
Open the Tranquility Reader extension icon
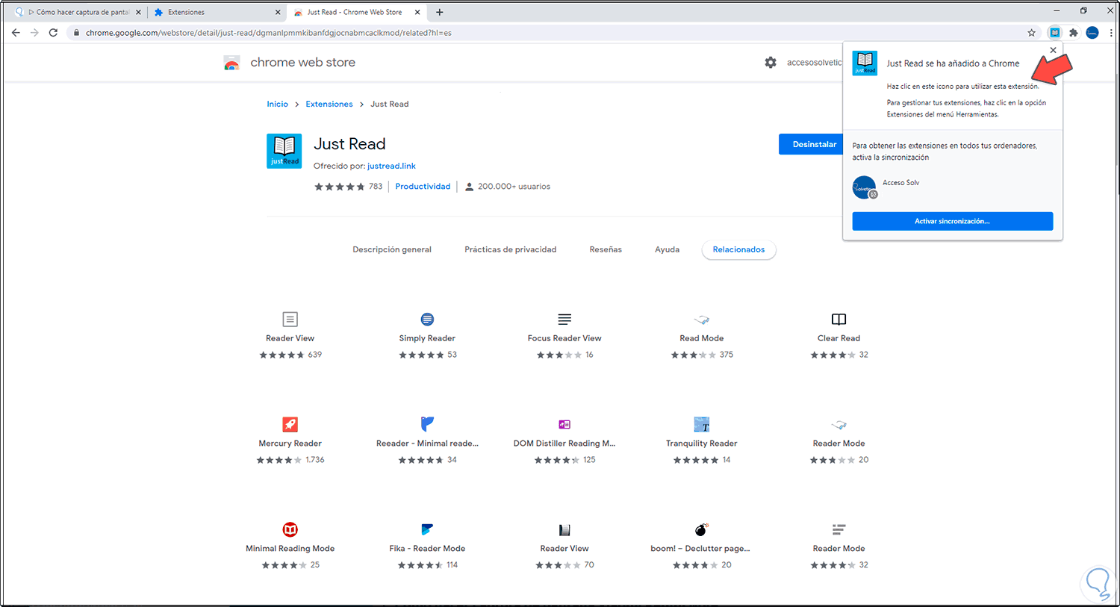(702, 424)
